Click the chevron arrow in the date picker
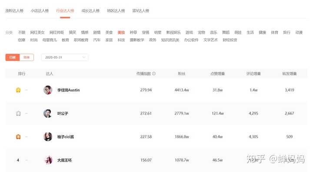This screenshot has width=313, height=172. tap(84, 57)
